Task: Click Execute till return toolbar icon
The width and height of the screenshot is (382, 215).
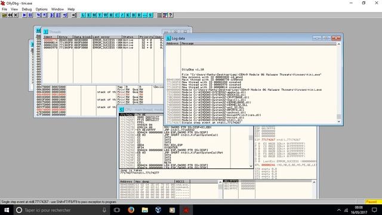Action: [x=65, y=15]
